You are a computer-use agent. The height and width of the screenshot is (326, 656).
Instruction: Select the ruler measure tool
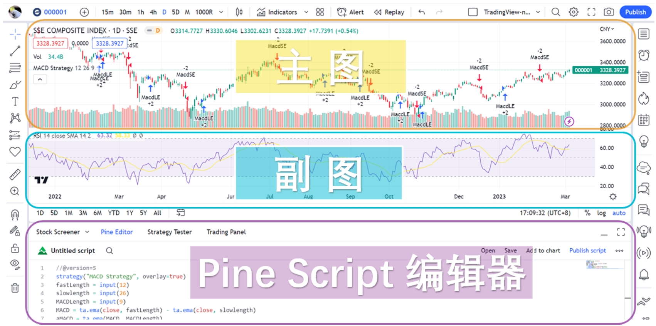(x=15, y=174)
